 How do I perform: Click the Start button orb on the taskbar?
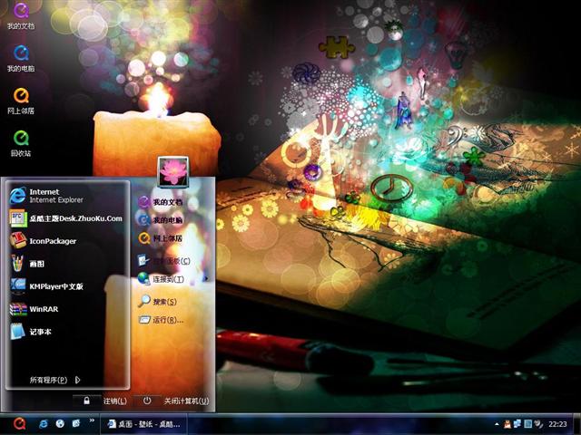(19, 424)
